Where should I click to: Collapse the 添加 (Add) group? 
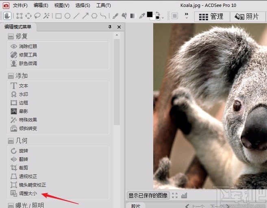coord(11,76)
